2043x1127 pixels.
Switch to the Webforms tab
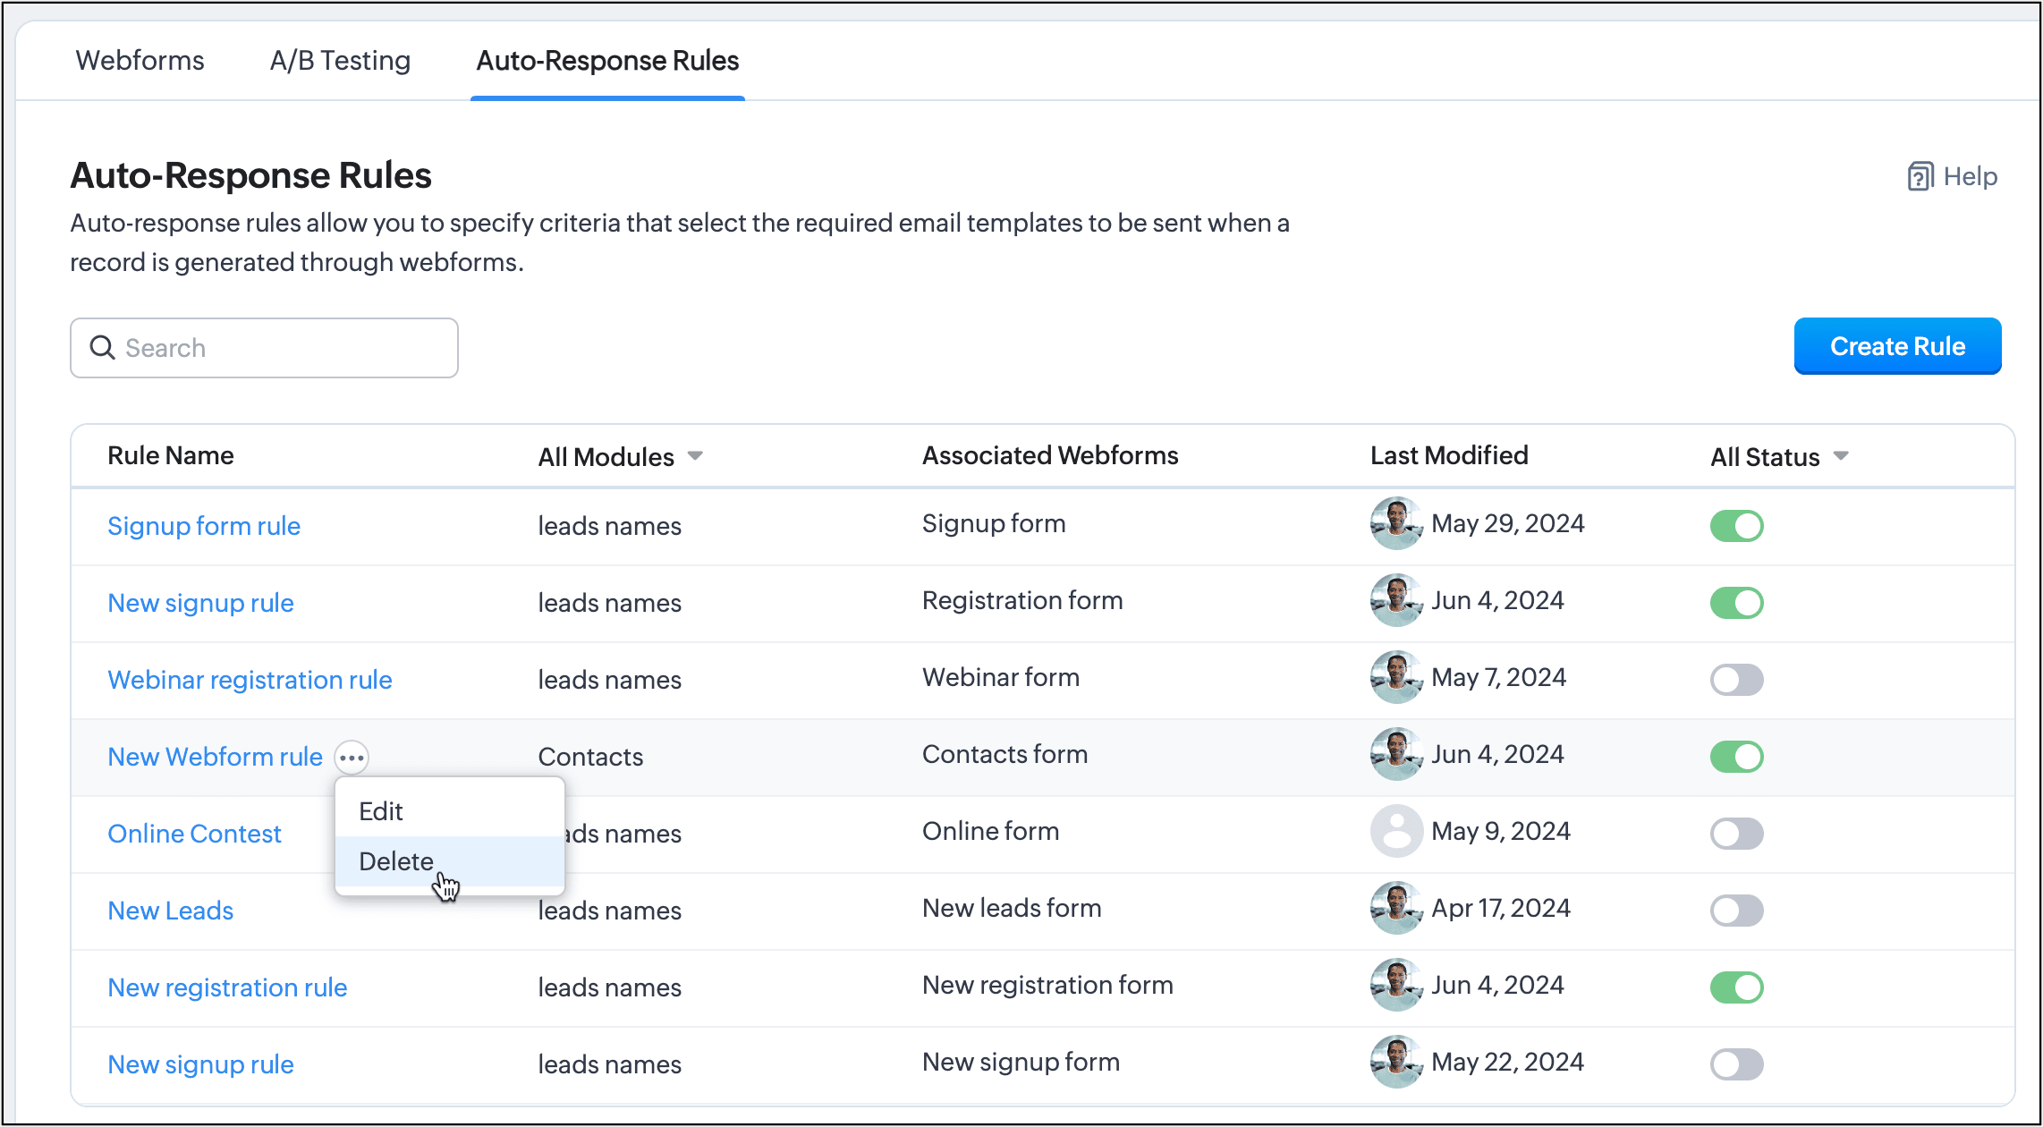click(x=140, y=61)
